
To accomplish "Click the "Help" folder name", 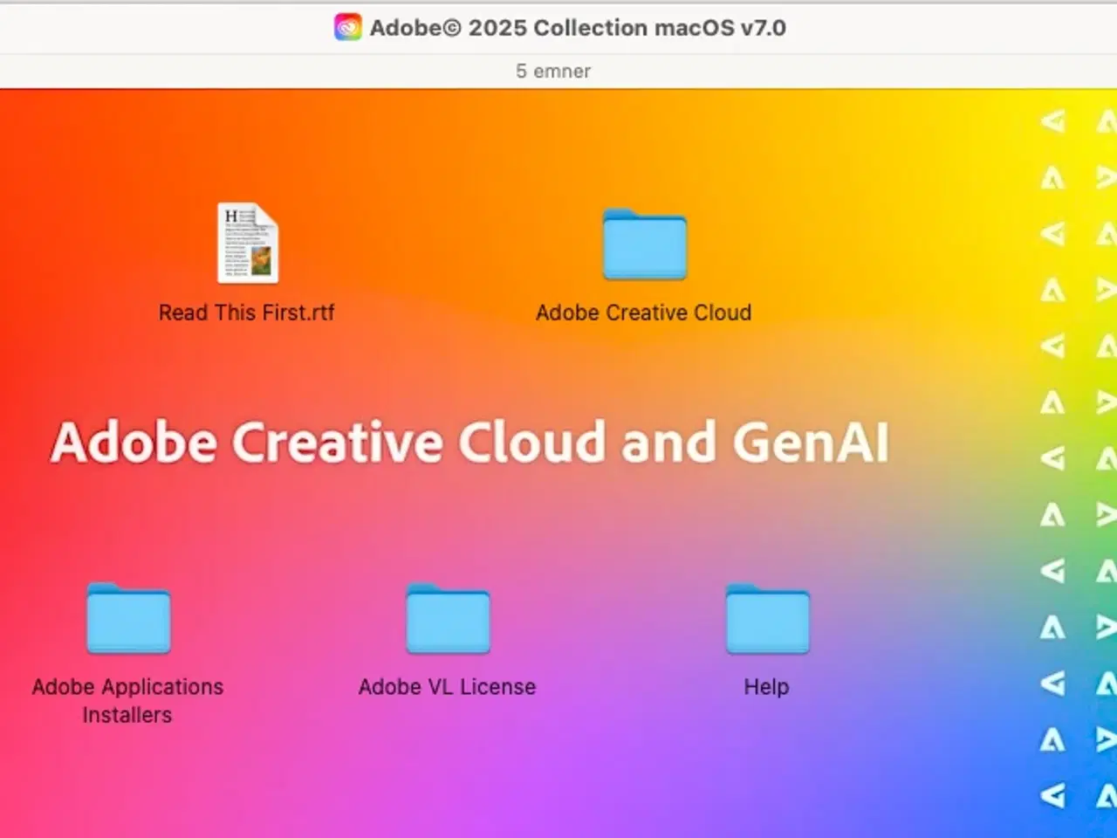I will 766,687.
